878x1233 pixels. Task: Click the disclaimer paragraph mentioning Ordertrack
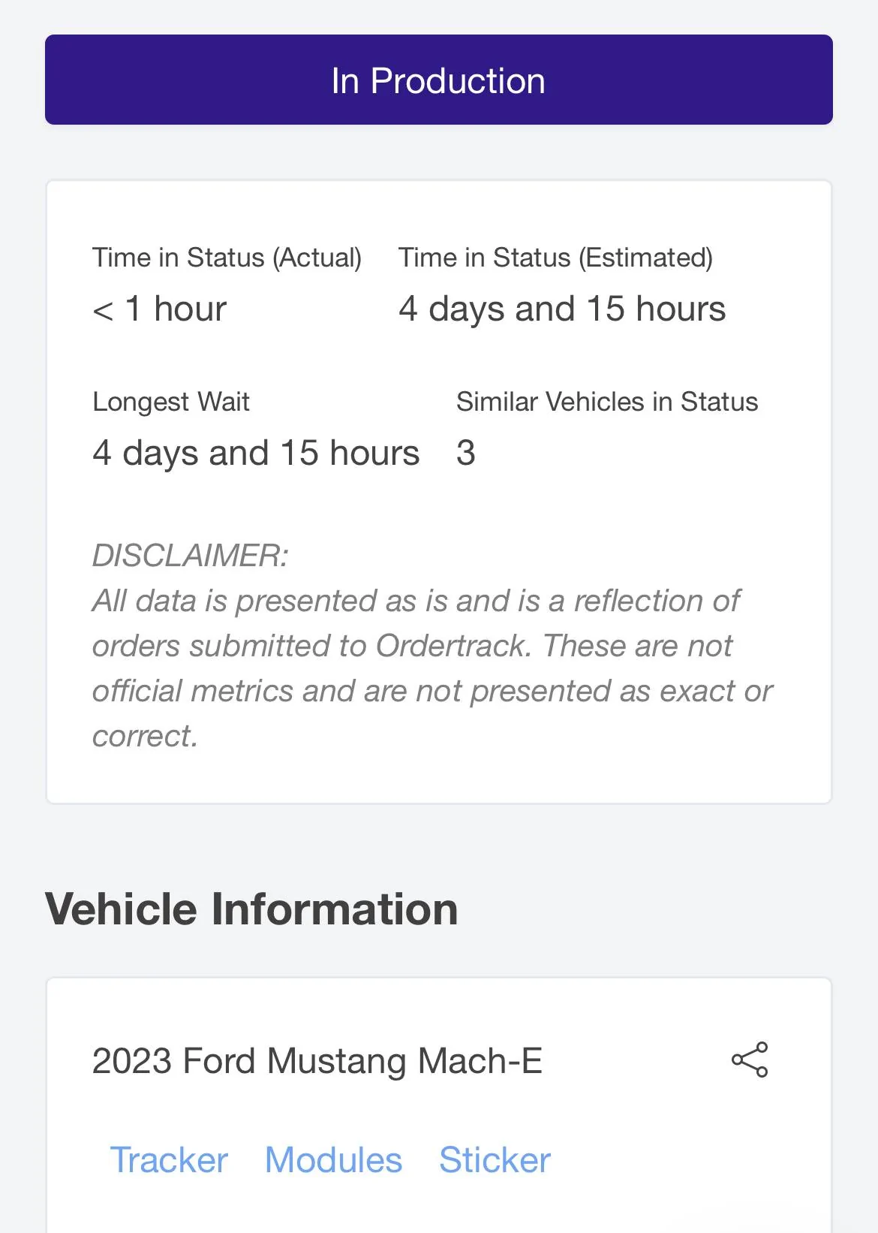coord(432,668)
